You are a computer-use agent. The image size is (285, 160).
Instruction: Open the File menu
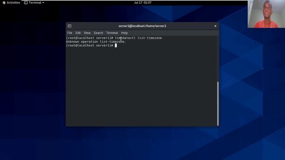70,33
